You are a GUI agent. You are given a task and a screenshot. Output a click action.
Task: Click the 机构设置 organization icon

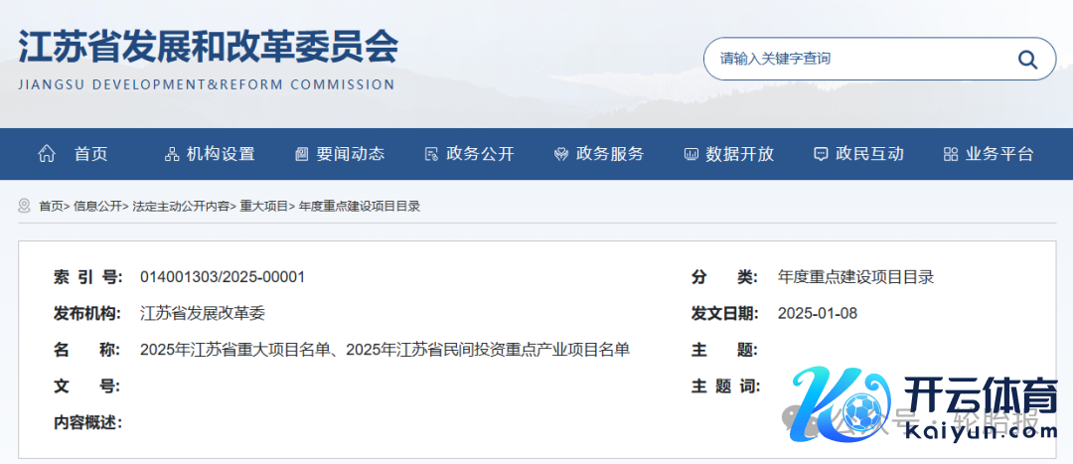coord(172,154)
